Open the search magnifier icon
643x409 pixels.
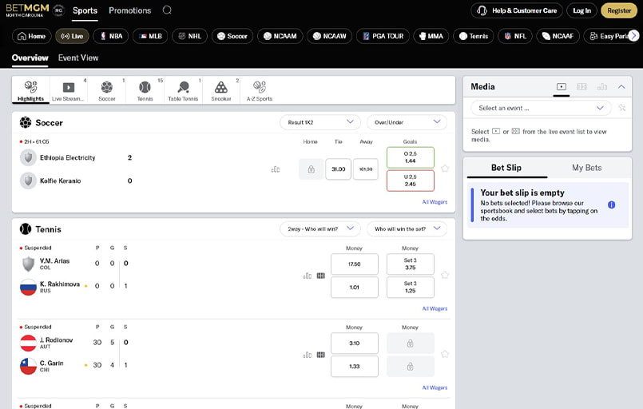point(167,10)
